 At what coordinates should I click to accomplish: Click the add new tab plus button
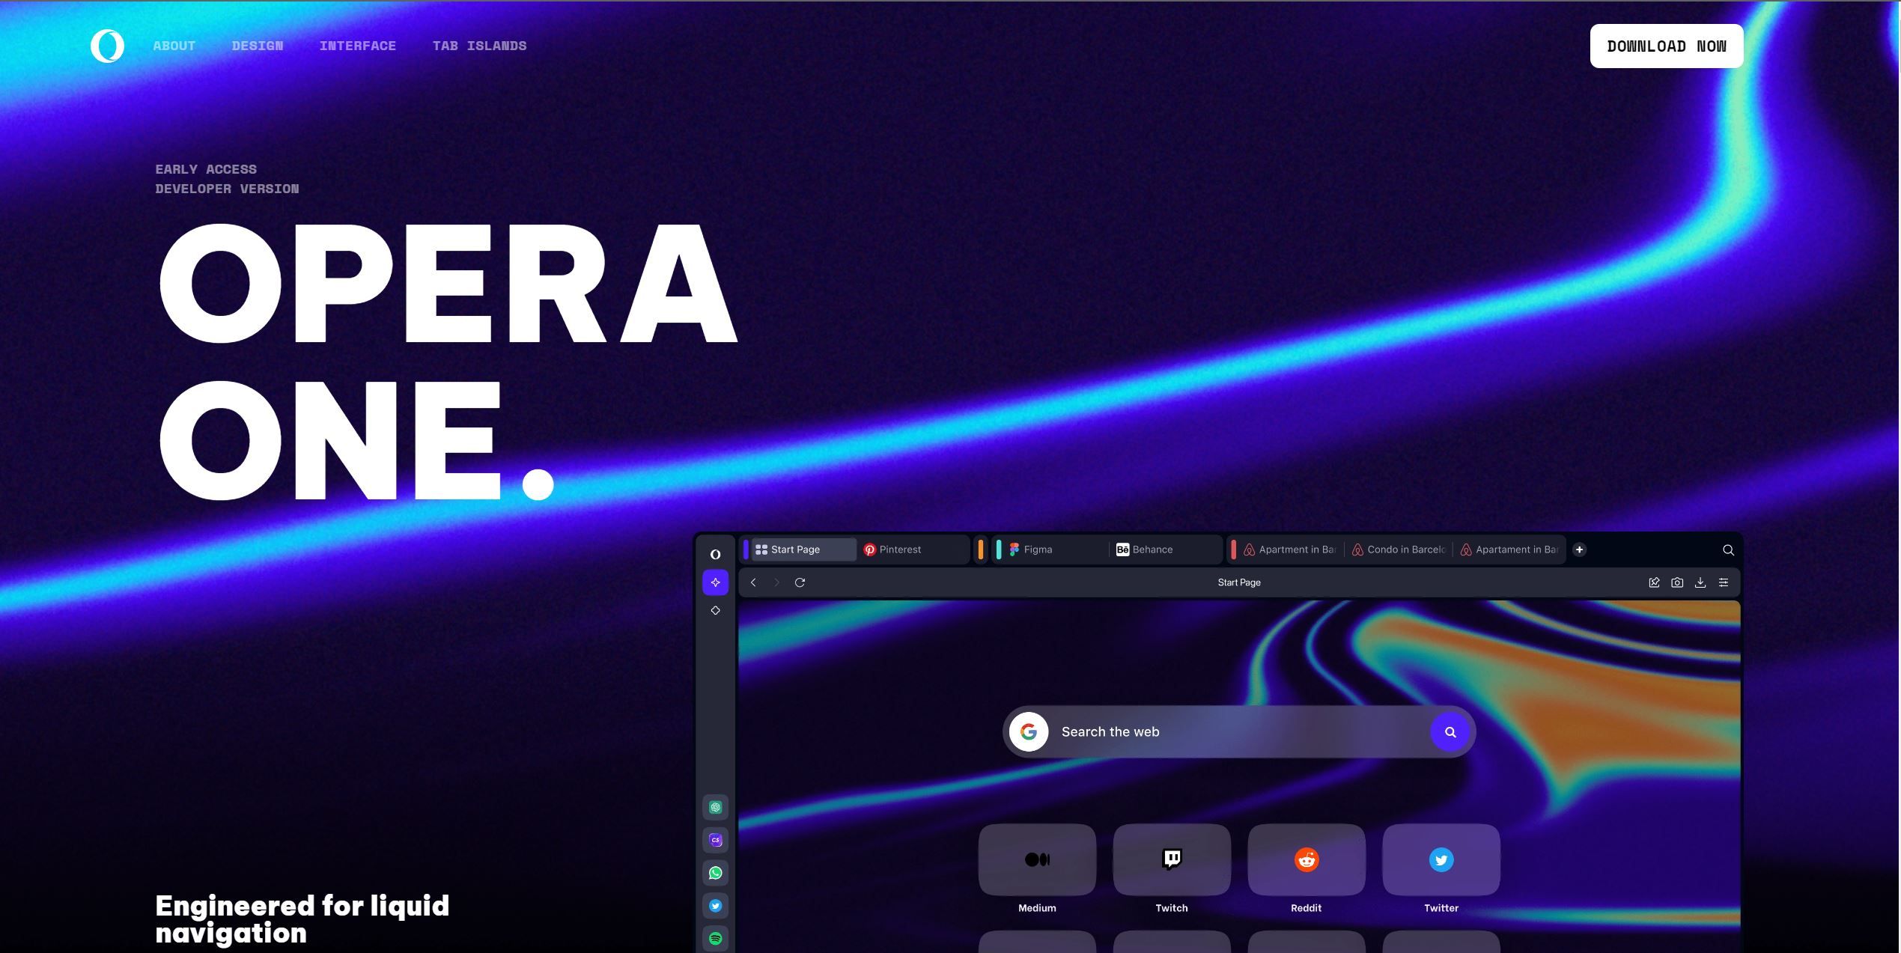(x=1579, y=549)
